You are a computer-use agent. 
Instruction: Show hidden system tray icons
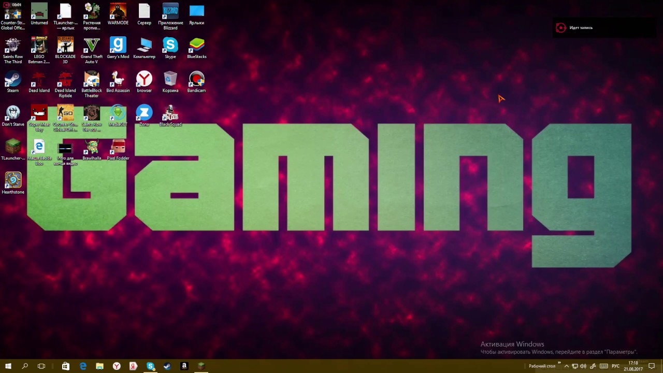point(567,366)
